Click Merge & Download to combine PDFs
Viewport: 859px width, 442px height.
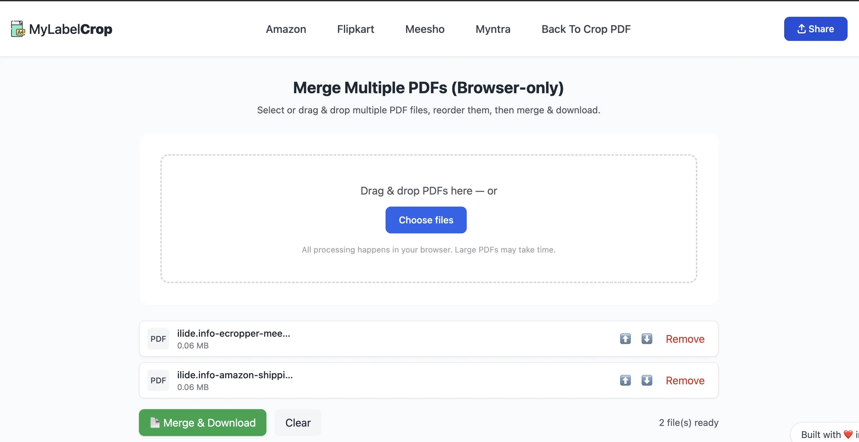[x=202, y=423]
